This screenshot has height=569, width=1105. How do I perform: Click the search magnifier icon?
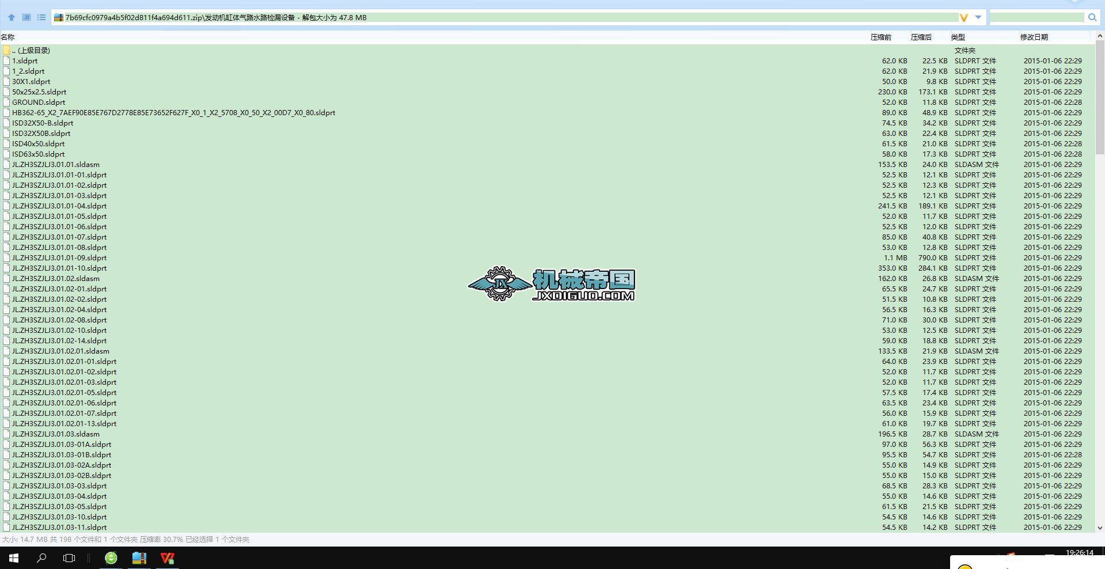coord(1092,17)
